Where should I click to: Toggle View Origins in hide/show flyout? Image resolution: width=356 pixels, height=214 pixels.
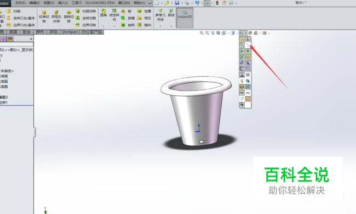click(248, 39)
